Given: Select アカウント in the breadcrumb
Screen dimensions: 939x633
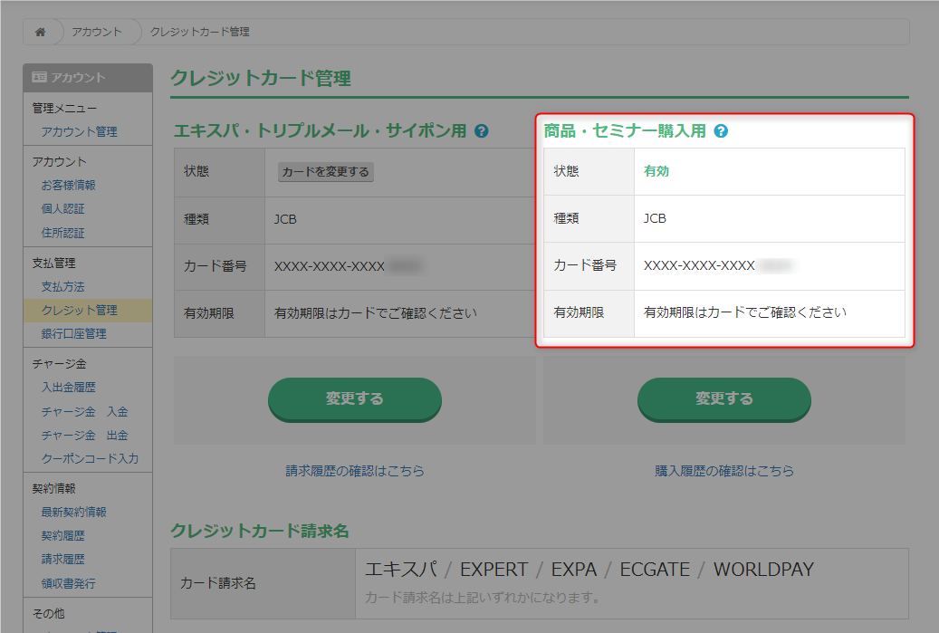Looking at the screenshot, I should click(97, 32).
